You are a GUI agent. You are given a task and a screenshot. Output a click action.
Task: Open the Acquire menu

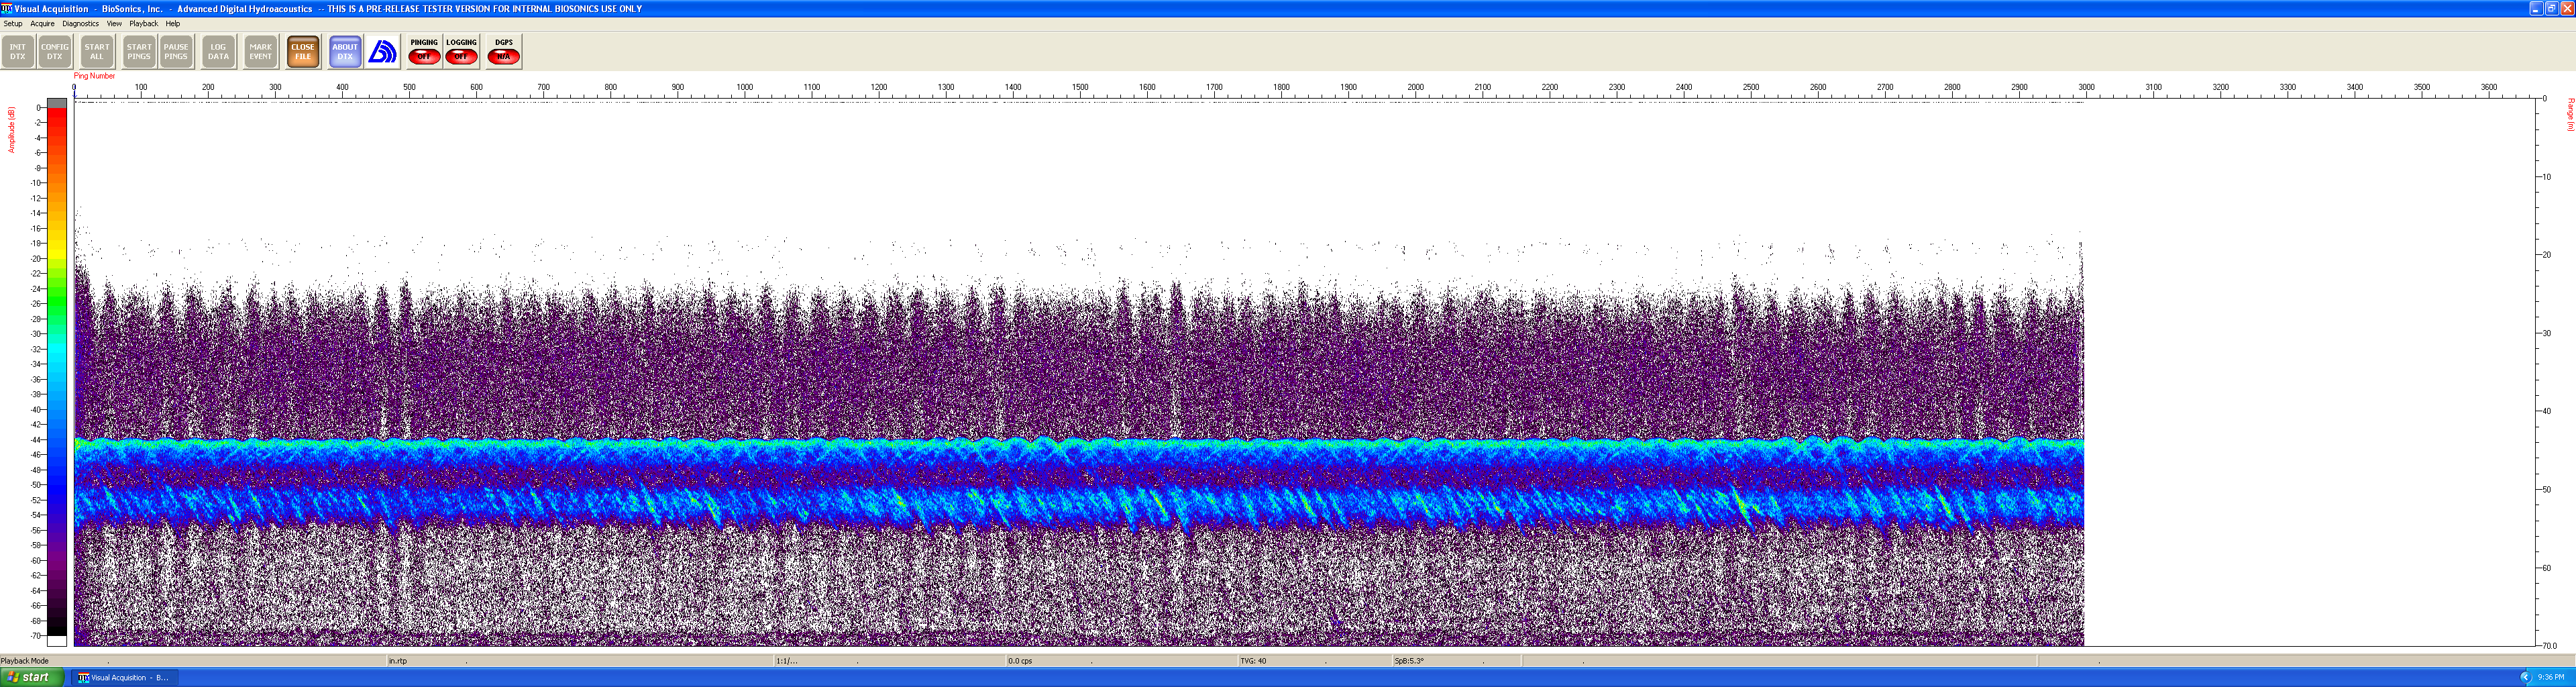click(x=42, y=24)
